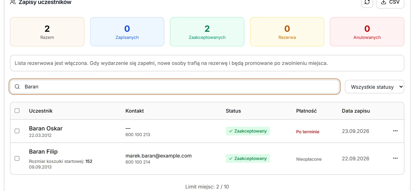The image size is (419, 191).
Task: Click the Lista rezerwowa information notice
Action: (207, 63)
